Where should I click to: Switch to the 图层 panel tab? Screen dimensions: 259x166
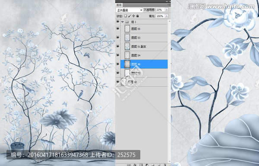tap(119, 5)
